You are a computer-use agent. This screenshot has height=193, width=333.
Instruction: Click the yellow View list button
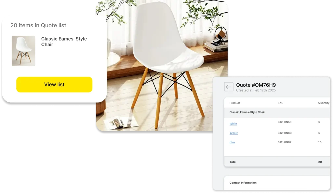[54, 84]
